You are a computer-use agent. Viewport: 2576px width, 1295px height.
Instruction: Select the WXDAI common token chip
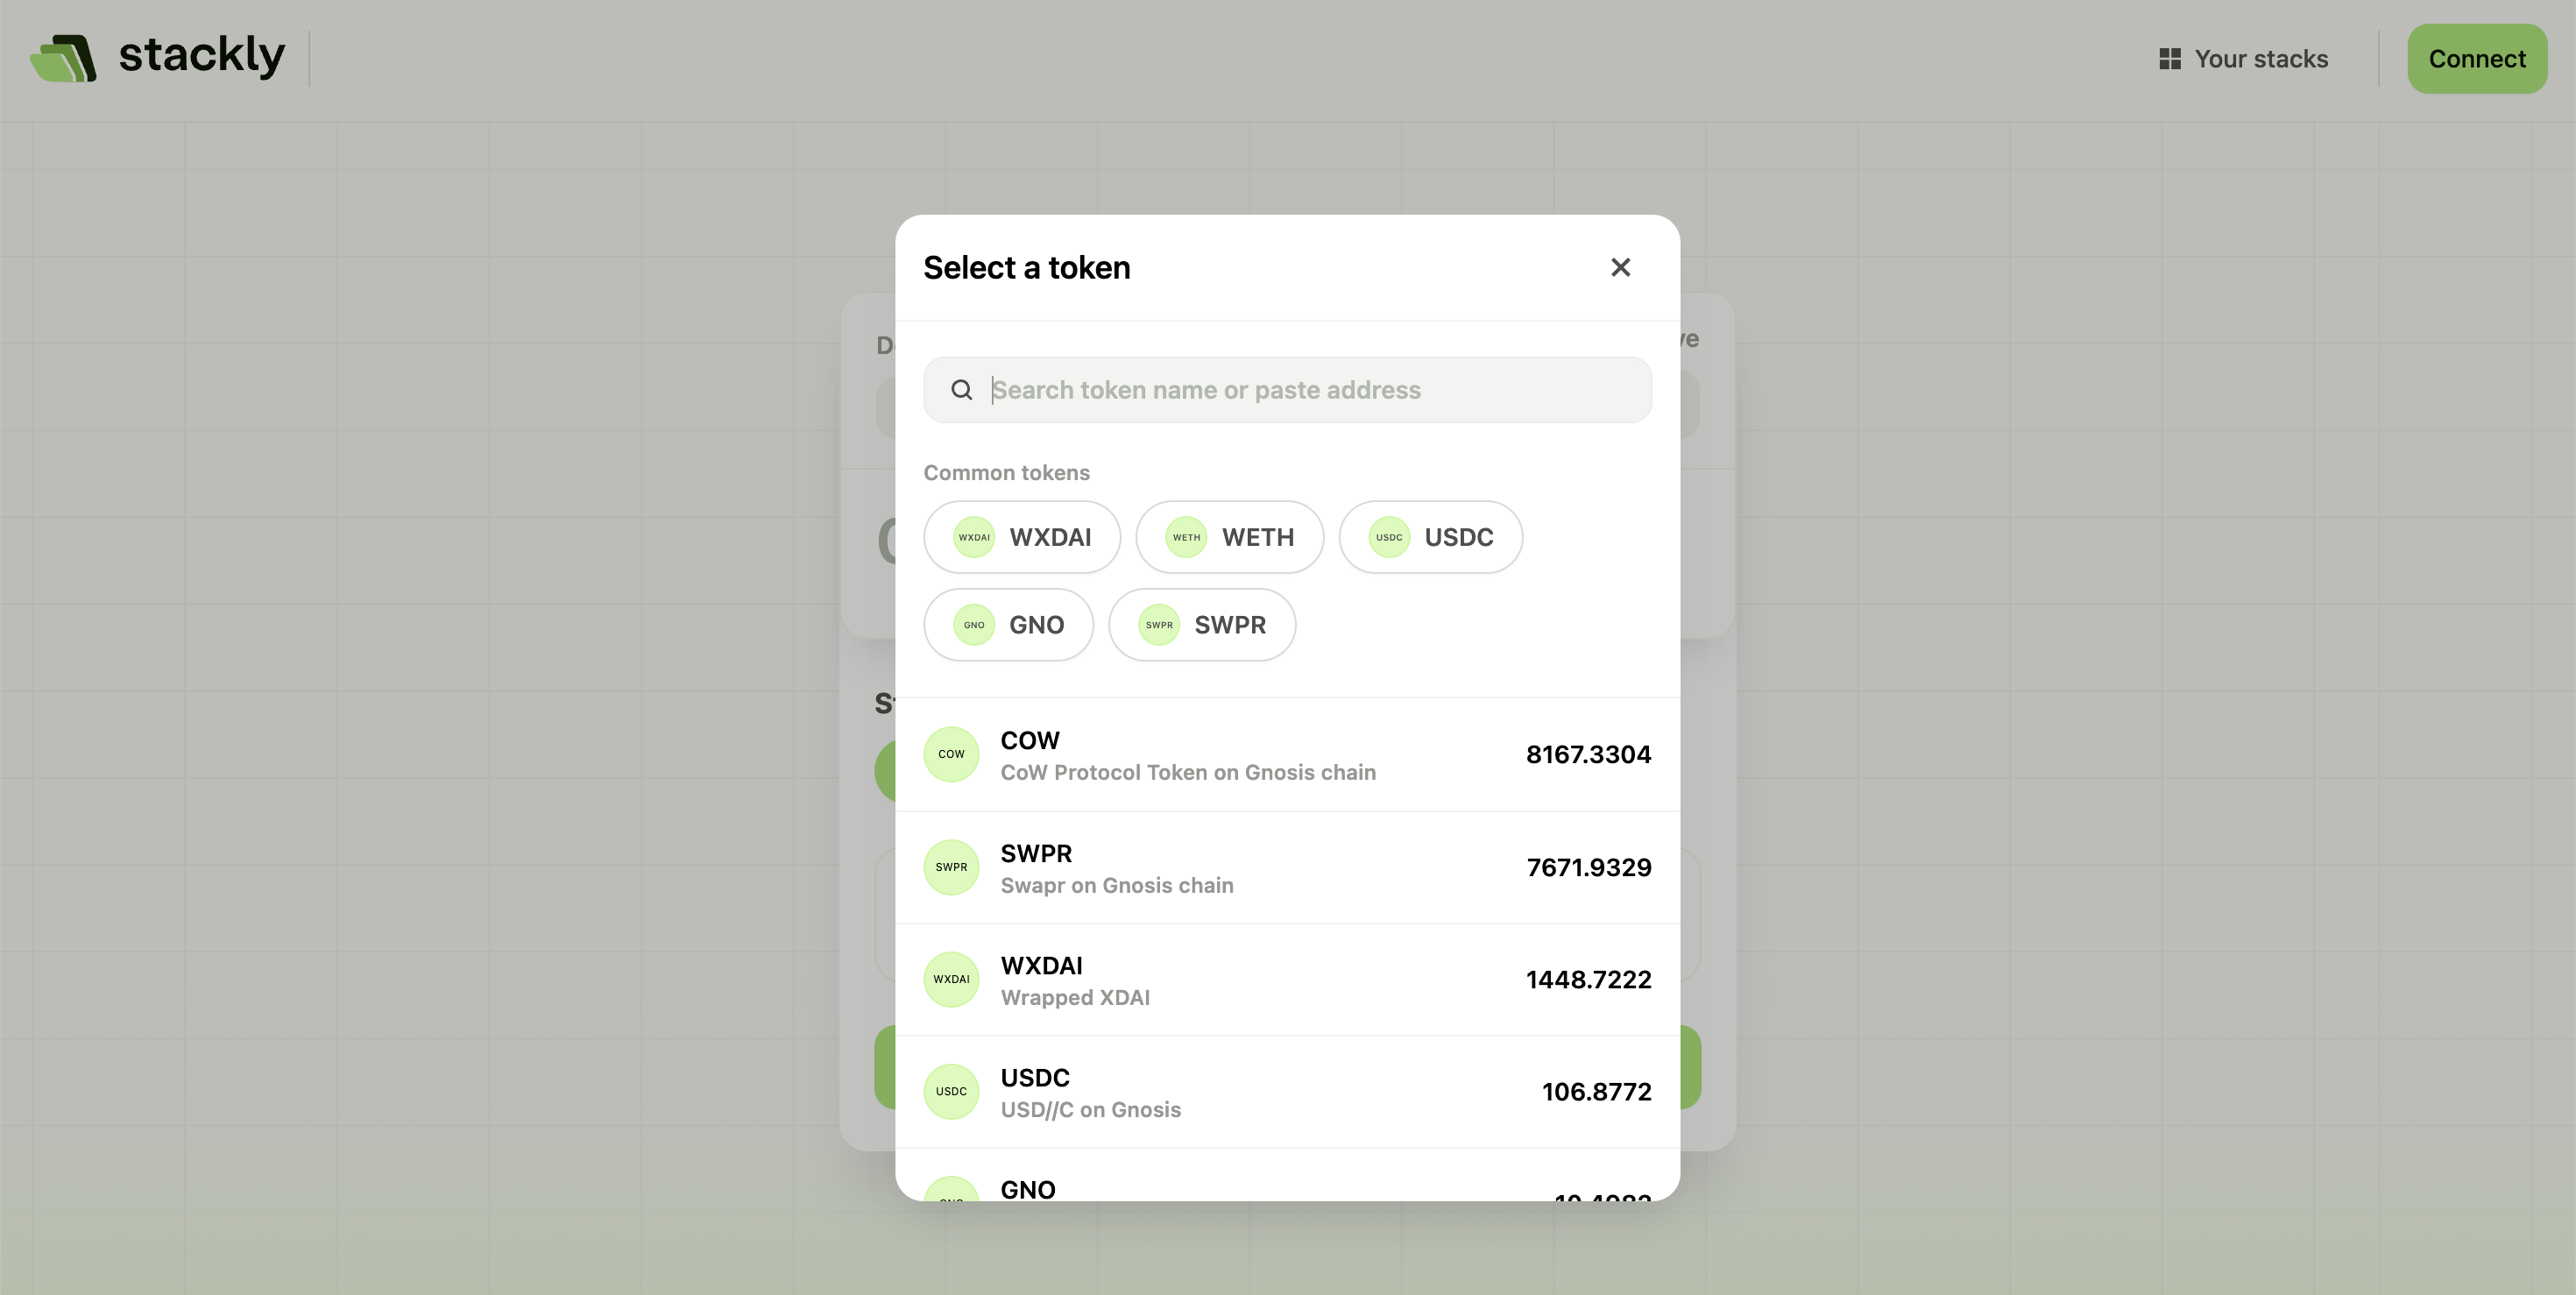pos(1022,537)
